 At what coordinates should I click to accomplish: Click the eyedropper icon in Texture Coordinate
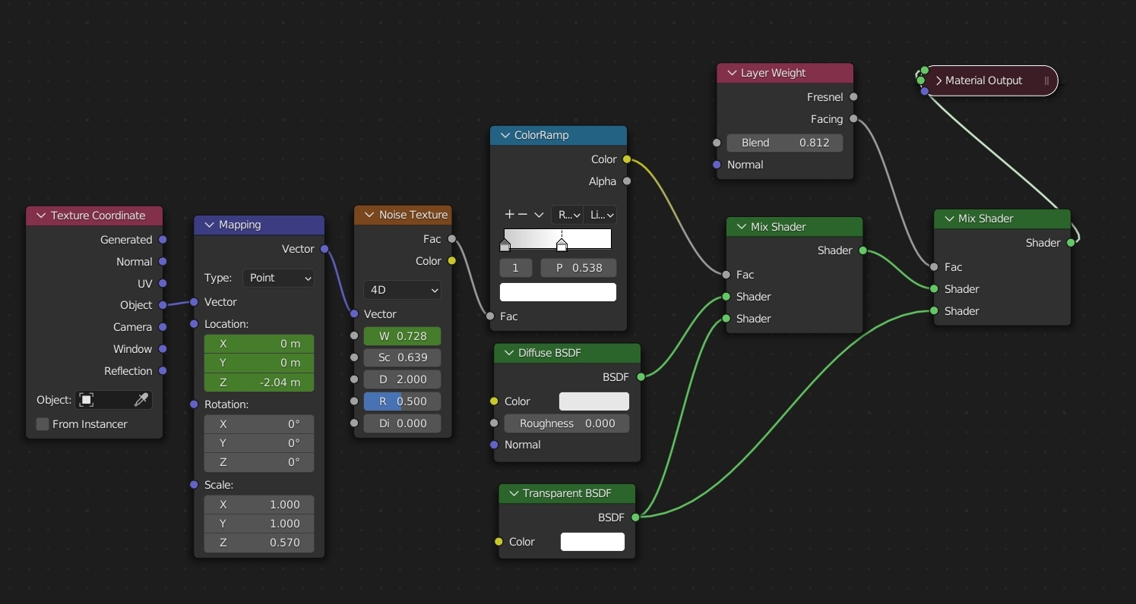click(141, 400)
